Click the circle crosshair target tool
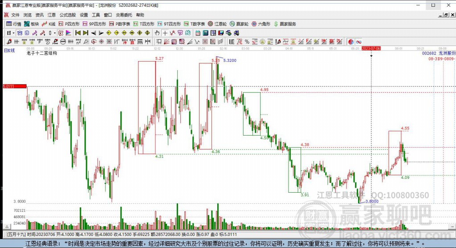Image resolution: width=456 pixels, height=248 pixels. tap(94, 41)
